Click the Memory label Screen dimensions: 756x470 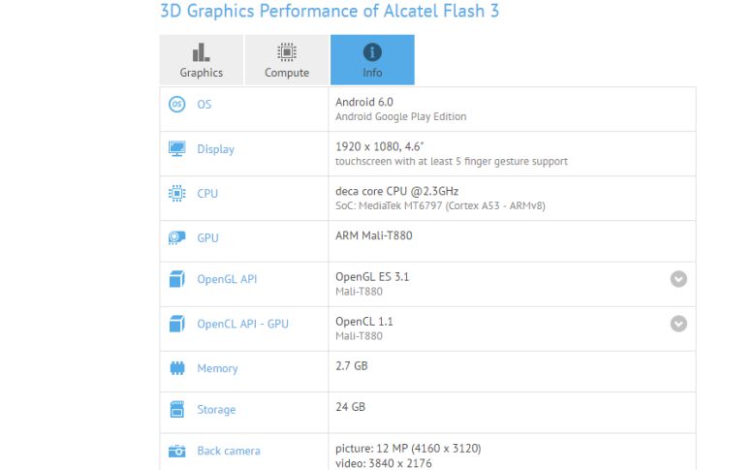[217, 369]
